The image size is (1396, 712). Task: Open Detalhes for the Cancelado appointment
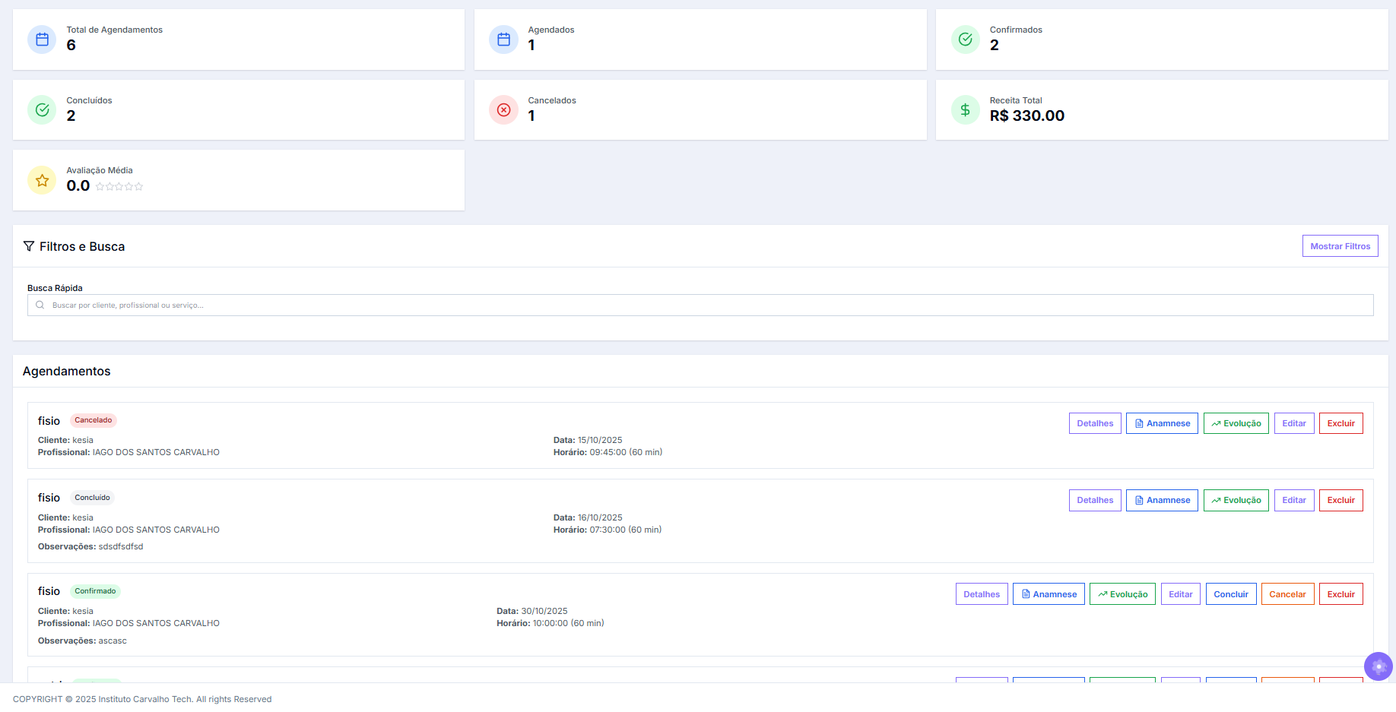pyautogui.click(x=1094, y=423)
